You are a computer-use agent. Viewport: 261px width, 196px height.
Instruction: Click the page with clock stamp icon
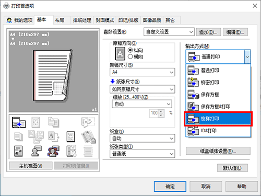pos(72,151)
